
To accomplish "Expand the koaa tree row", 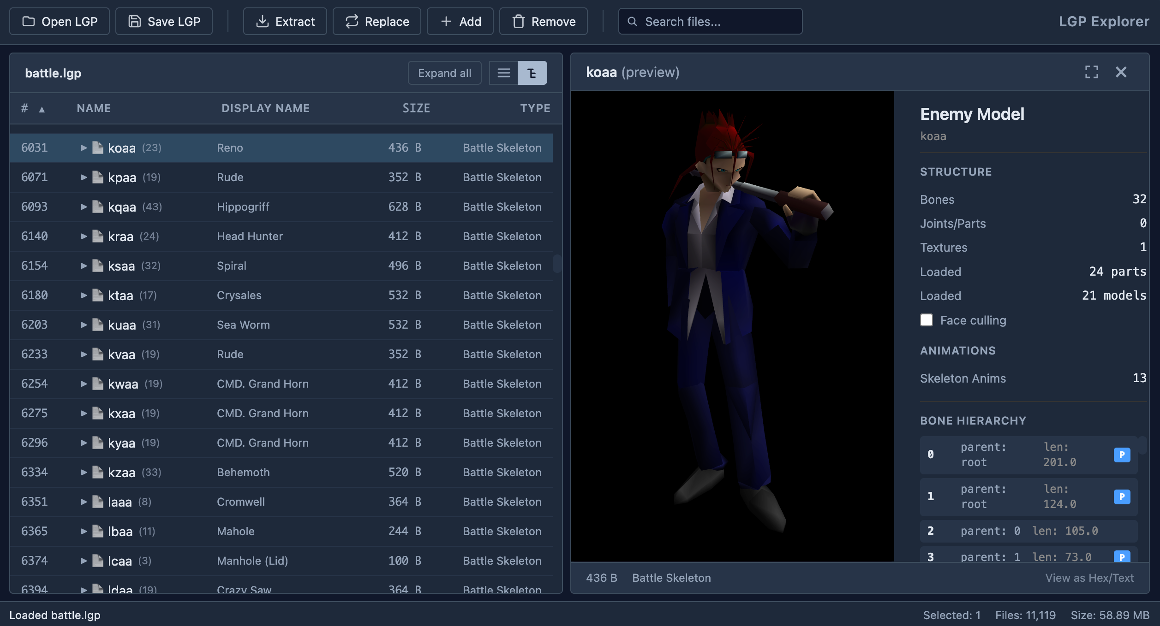I will 84,148.
